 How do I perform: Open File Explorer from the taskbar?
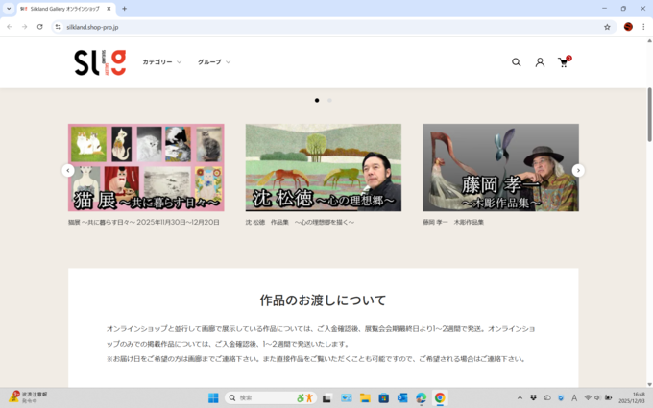tap(365, 398)
